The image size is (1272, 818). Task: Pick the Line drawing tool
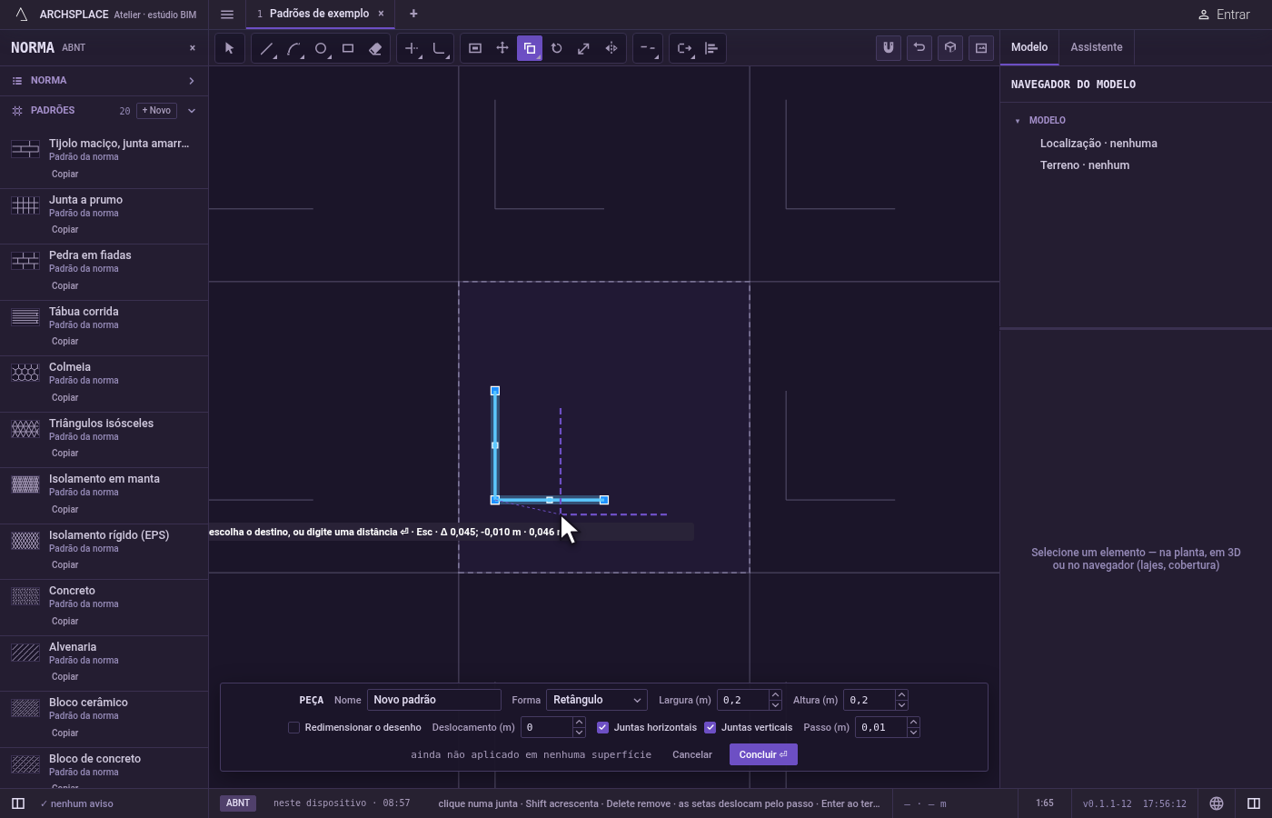point(266,48)
